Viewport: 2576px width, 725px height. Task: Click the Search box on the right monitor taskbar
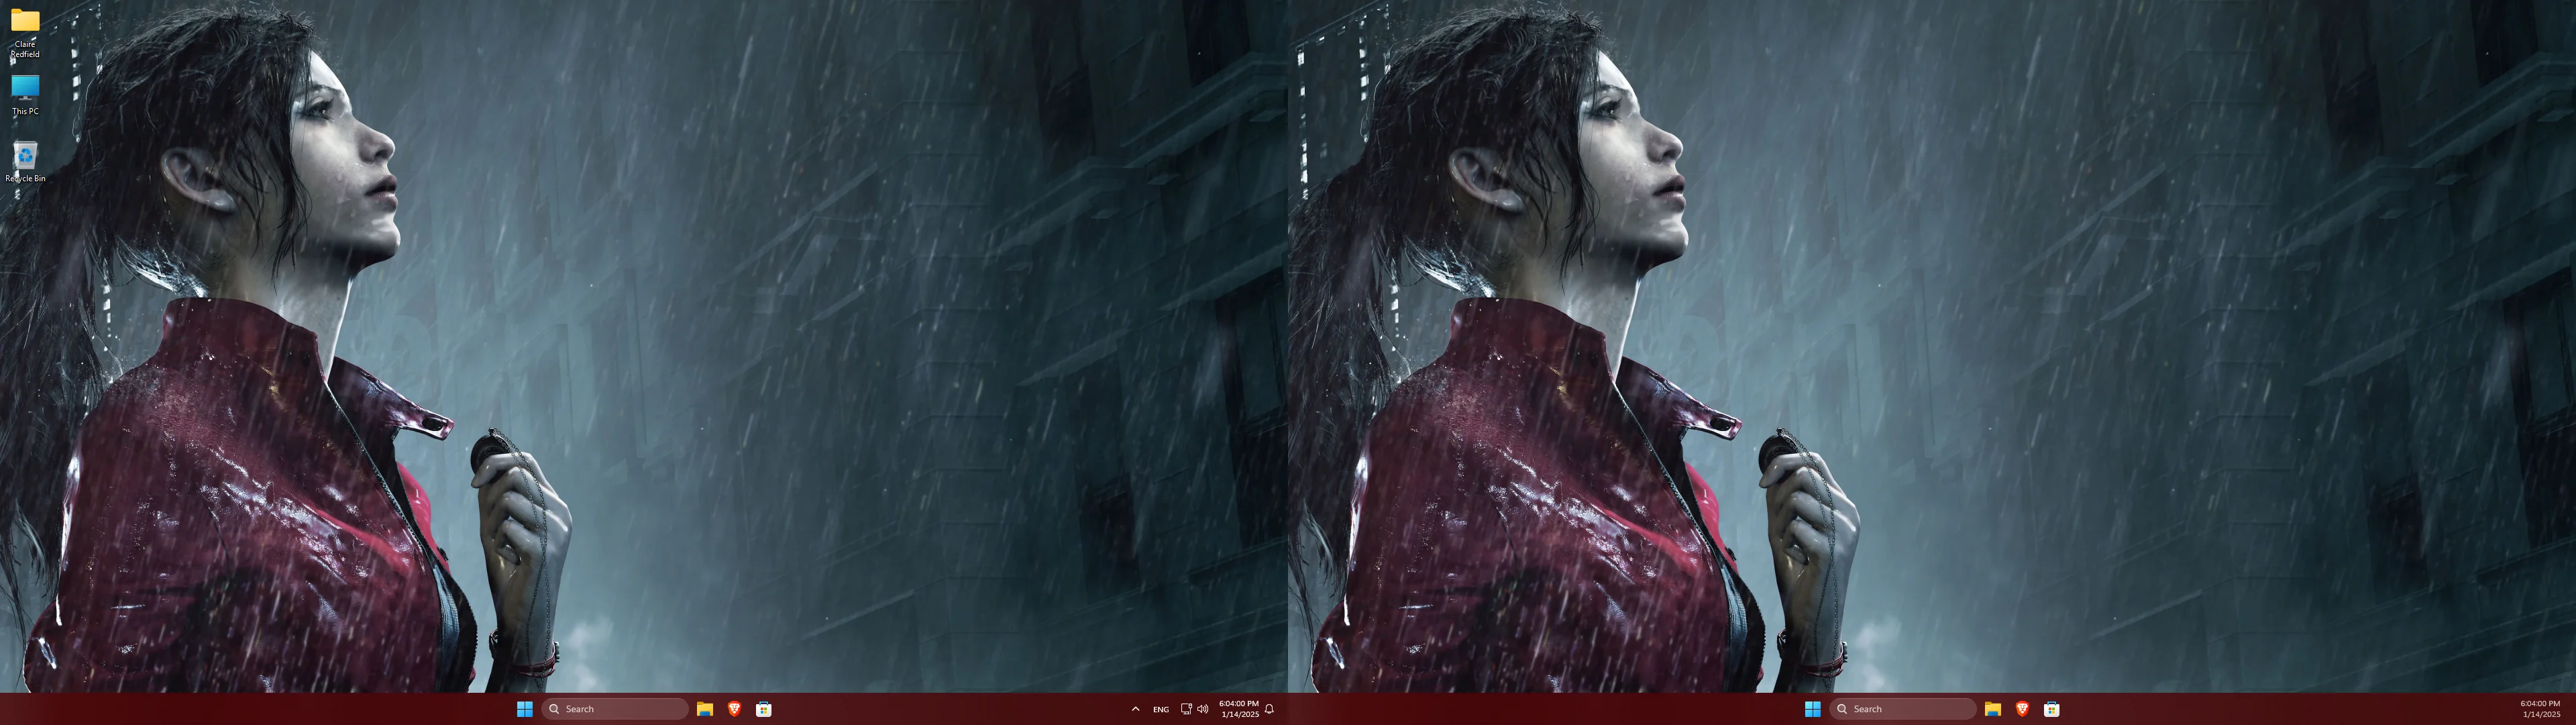[x=1903, y=709]
